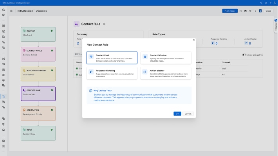Select the Contact Limit rule option
Screen dimensions: 278x156
[112, 58]
